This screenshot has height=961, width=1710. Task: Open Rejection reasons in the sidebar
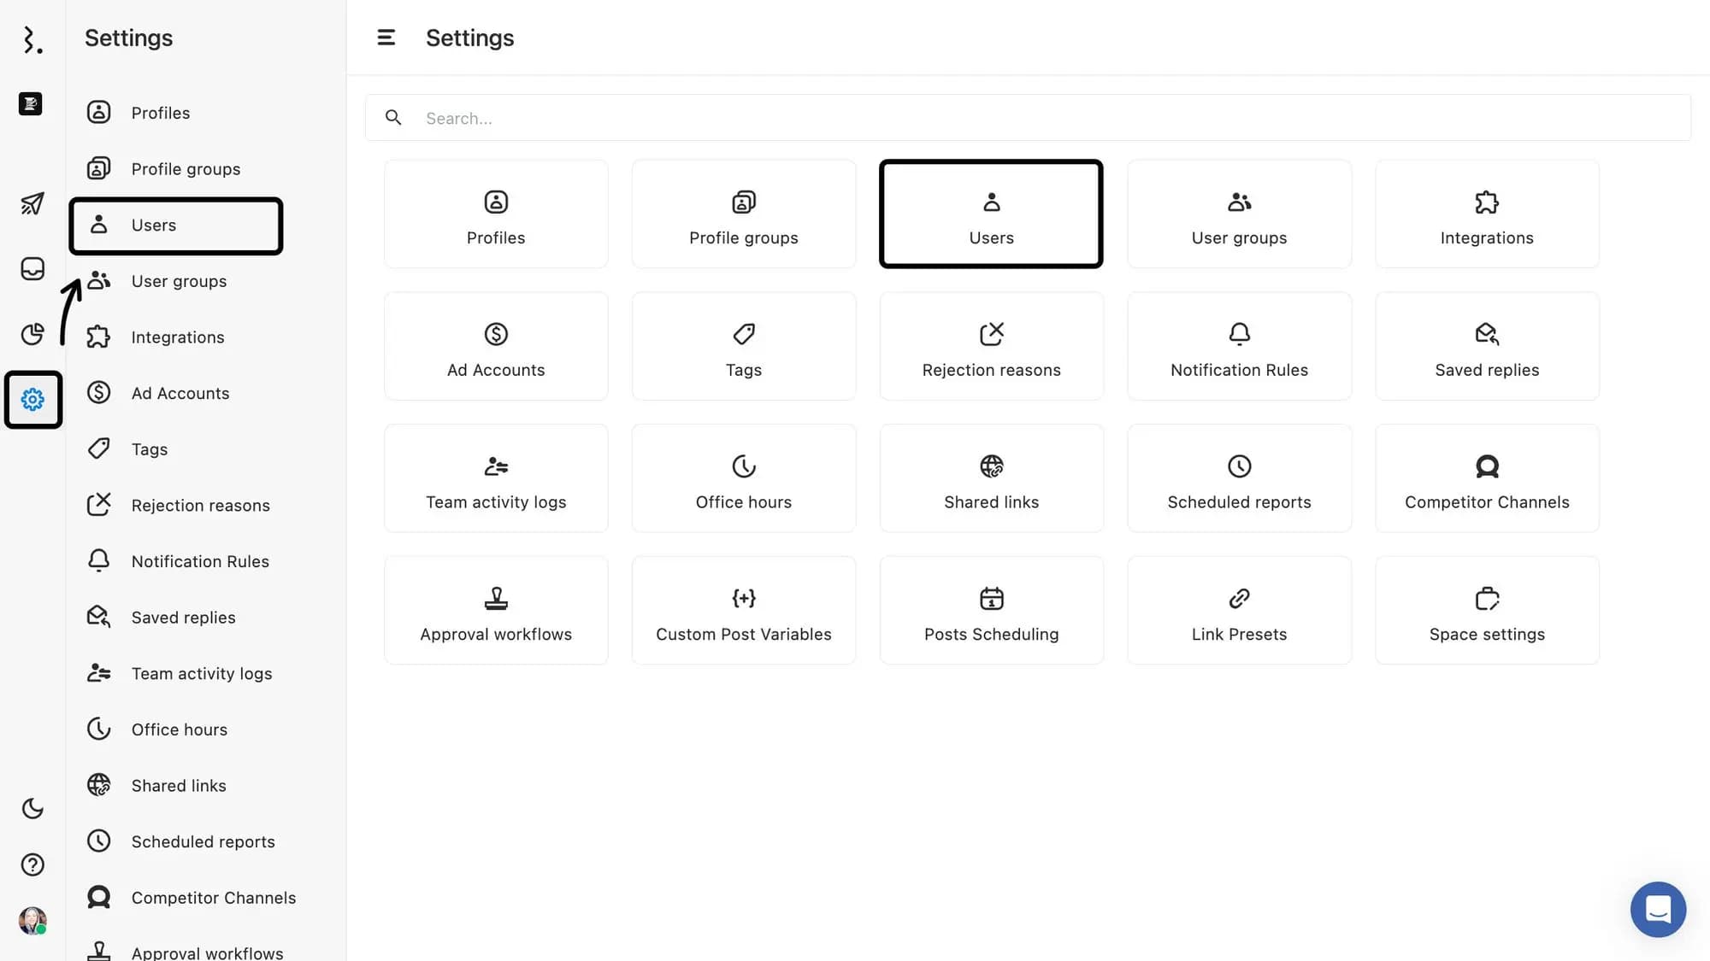click(206, 506)
